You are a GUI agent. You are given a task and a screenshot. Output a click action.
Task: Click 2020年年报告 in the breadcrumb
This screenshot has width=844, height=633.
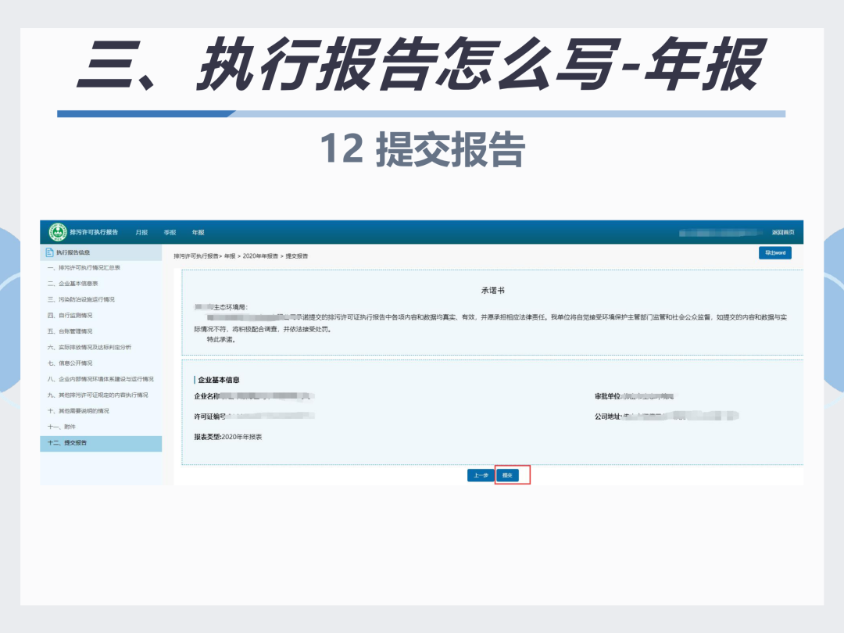point(260,256)
